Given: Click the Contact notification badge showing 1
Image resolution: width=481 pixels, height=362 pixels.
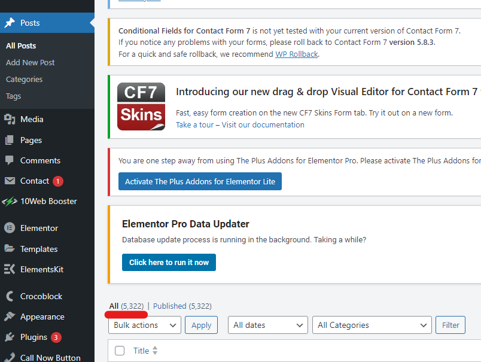Looking at the screenshot, I should click(x=58, y=181).
